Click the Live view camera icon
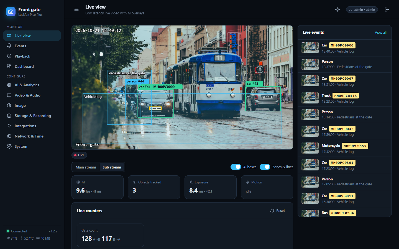 [x=9, y=36]
